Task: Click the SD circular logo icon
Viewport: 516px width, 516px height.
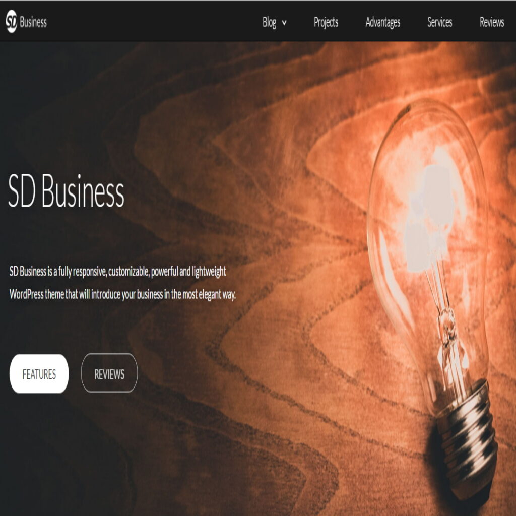Action: 12,21
